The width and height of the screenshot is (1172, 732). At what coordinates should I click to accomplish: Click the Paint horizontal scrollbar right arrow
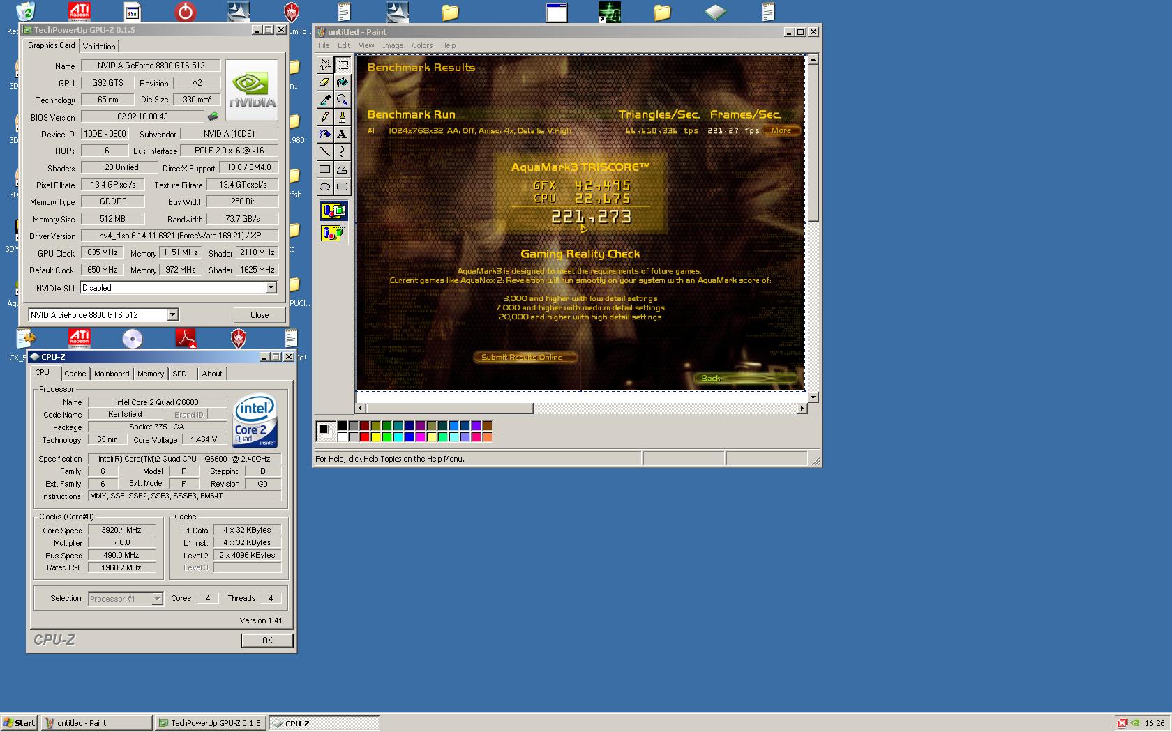[801, 409]
